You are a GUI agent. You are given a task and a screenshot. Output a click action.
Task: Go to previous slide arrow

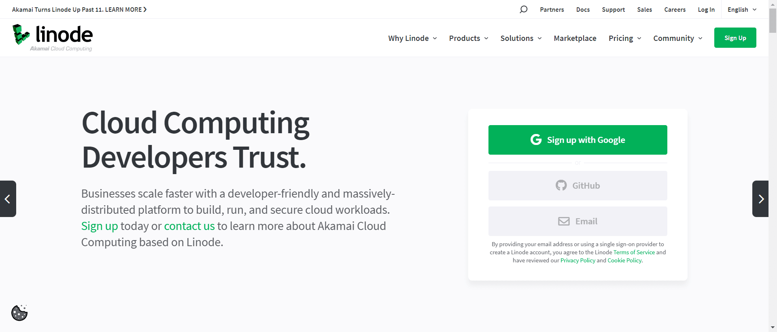click(8, 199)
